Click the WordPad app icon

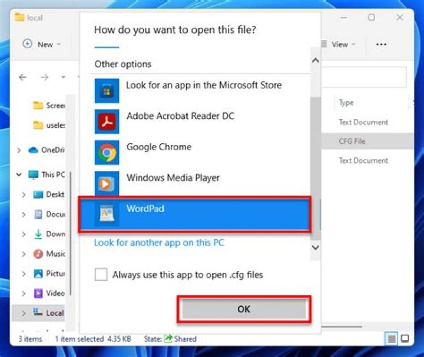(x=107, y=214)
